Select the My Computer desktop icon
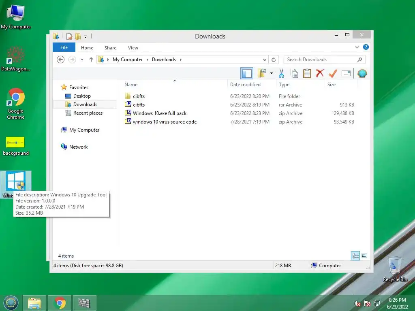The height and width of the screenshot is (311, 415). pyautogui.click(x=16, y=17)
